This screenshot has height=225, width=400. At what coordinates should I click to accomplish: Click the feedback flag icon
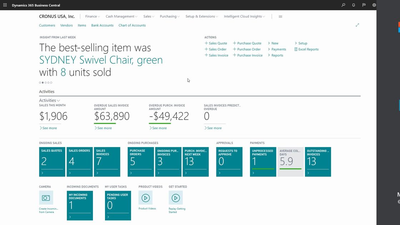(364, 5)
